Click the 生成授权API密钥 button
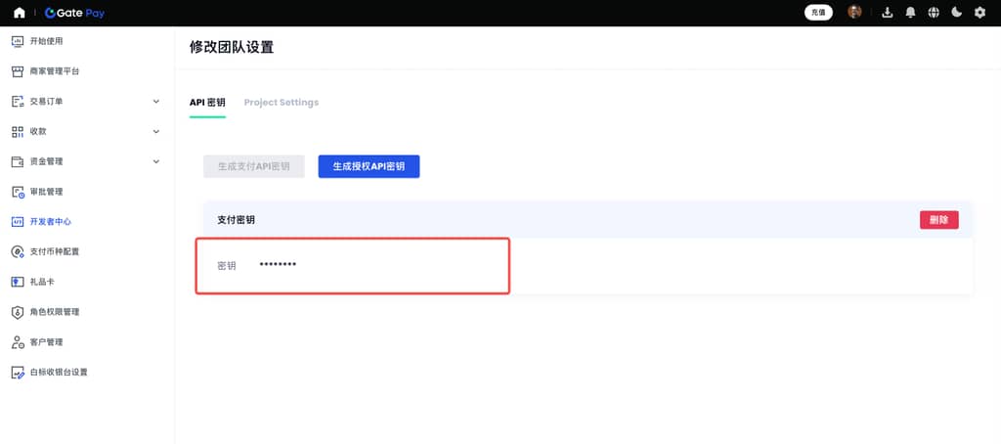The image size is (1001, 444). [369, 166]
